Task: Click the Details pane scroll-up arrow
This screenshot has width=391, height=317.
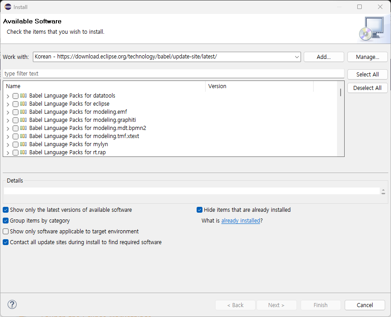Action: (383, 190)
